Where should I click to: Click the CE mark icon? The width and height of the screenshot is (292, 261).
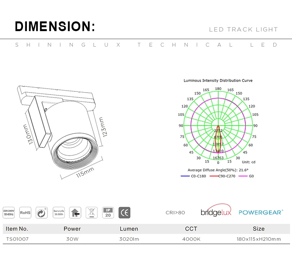click(x=125, y=213)
